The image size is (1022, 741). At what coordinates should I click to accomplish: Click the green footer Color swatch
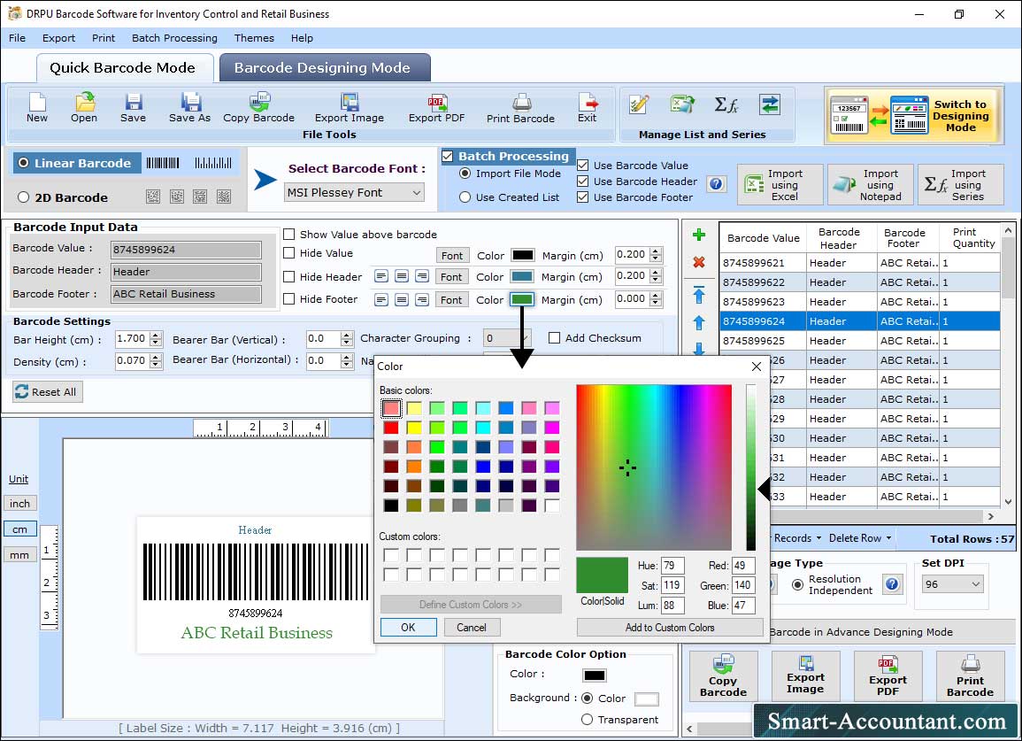click(521, 299)
